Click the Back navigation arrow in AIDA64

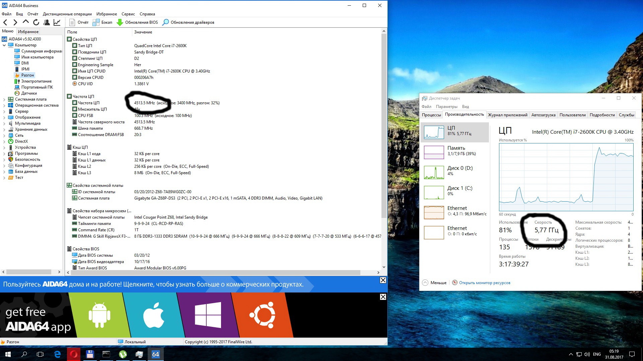coord(5,22)
